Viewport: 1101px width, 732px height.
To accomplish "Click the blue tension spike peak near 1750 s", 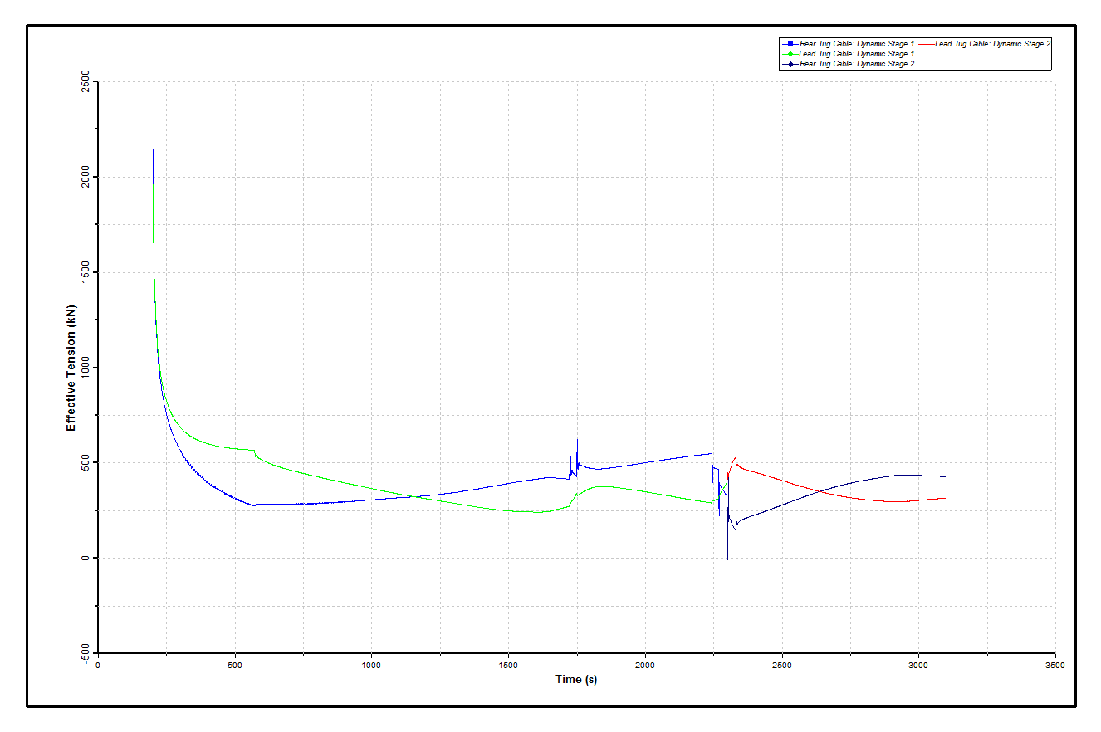I will coord(577,440).
